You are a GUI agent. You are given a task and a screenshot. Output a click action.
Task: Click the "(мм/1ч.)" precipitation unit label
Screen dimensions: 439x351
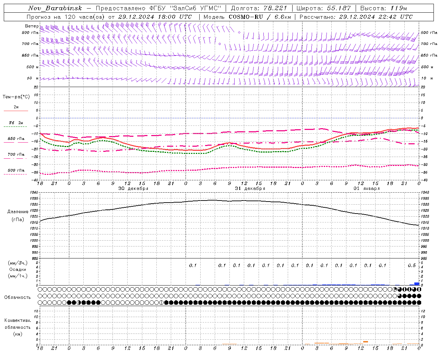pyautogui.click(x=17, y=276)
